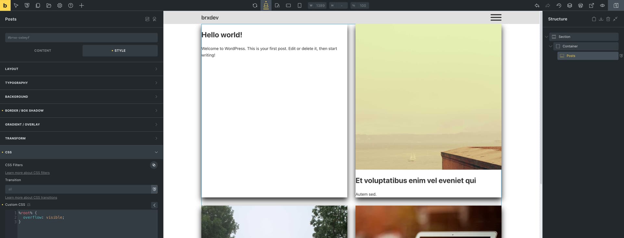The height and width of the screenshot is (238, 624).
Task: Open the CSS class manager shield icon
Action: (27, 6)
